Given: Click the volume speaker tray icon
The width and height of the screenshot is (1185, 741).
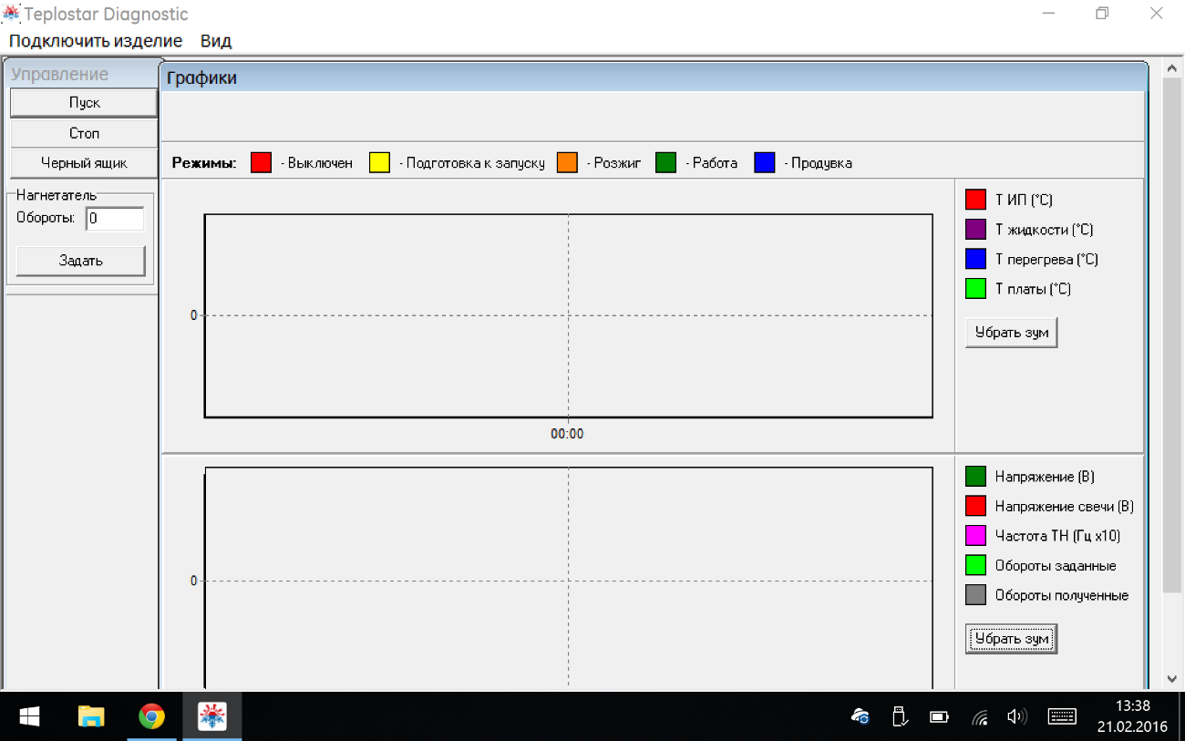Looking at the screenshot, I should coord(1017,717).
